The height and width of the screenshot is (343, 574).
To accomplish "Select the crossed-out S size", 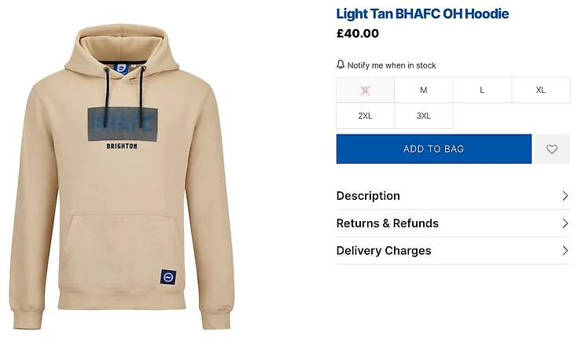I will pos(365,90).
